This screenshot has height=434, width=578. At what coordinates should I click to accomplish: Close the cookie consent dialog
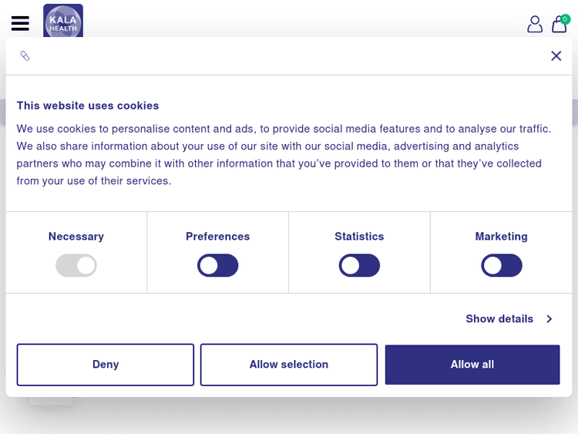[x=556, y=56]
